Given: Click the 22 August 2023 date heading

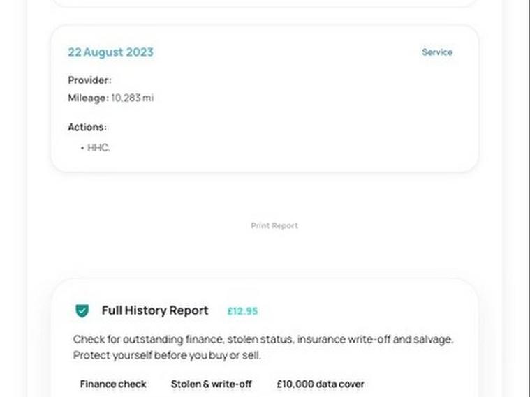Looking at the screenshot, I should click(110, 52).
